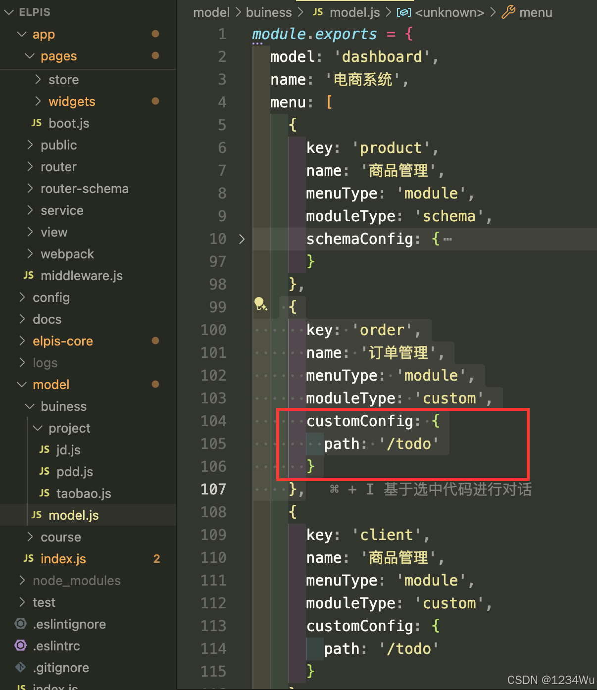This screenshot has height=690, width=597.
Task: Click 'schema' moduleType value on line 9
Action: pyautogui.click(x=449, y=216)
